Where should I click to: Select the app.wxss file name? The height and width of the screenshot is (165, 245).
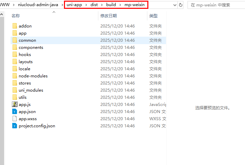pos(28,119)
